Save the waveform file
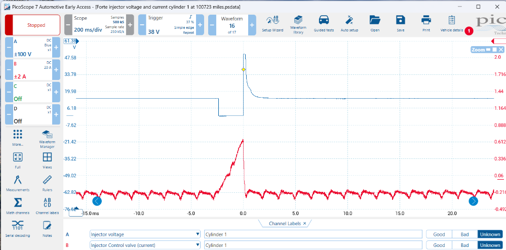The width and height of the screenshot is (506, 250). coord(401,24)
